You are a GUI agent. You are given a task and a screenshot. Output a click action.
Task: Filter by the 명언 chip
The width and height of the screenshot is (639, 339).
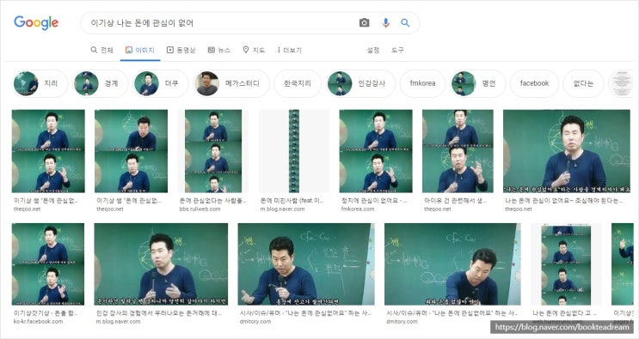(477, 83)
